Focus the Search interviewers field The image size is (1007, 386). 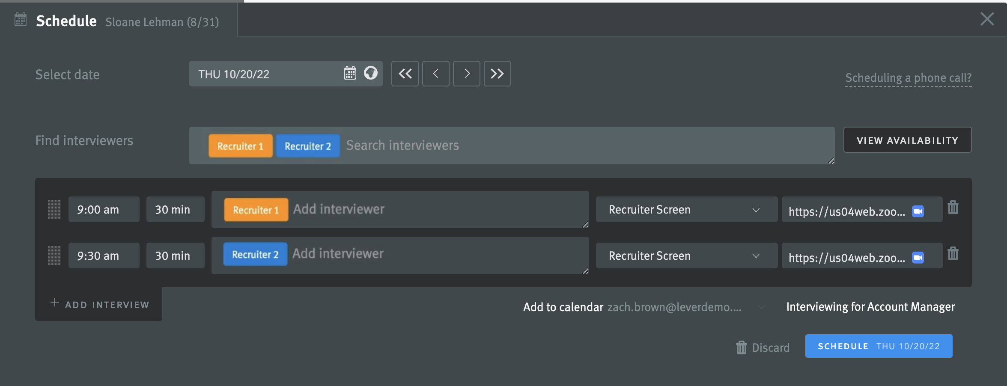coord(557,145)
